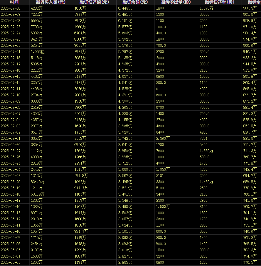
Task: Click the 3500 short-repay cell
Action: pos(204,232)
